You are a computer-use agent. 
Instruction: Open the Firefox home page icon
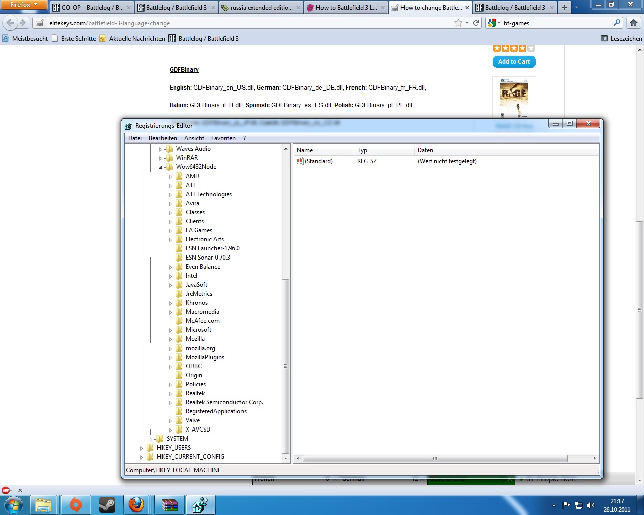tap(634, 23)
